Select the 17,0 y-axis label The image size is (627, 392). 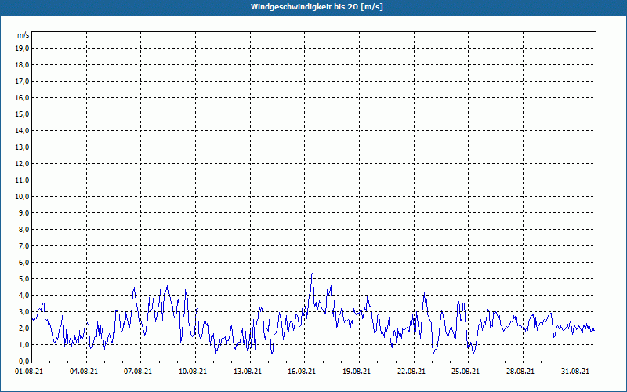pos(22,82)
